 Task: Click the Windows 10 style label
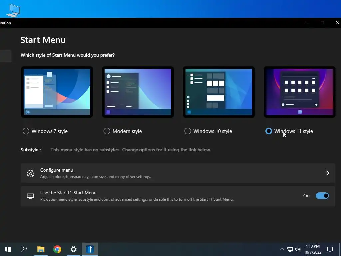click(213, 131)
